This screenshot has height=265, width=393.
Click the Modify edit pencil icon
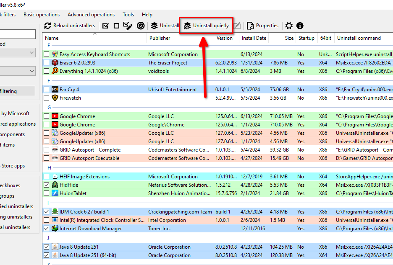click(237, 26)
